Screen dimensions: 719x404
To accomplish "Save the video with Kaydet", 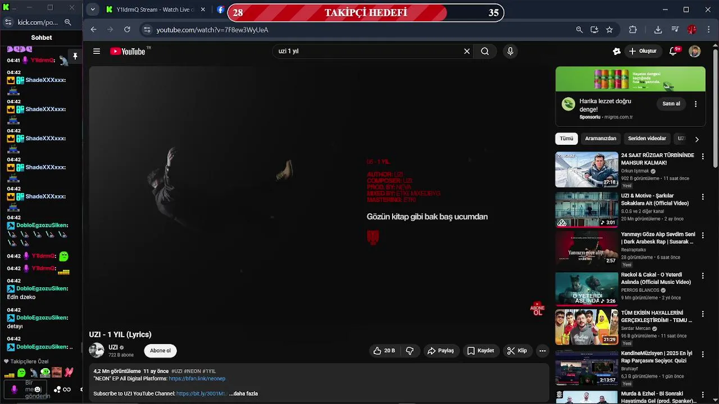I will [x=481, y=351].
